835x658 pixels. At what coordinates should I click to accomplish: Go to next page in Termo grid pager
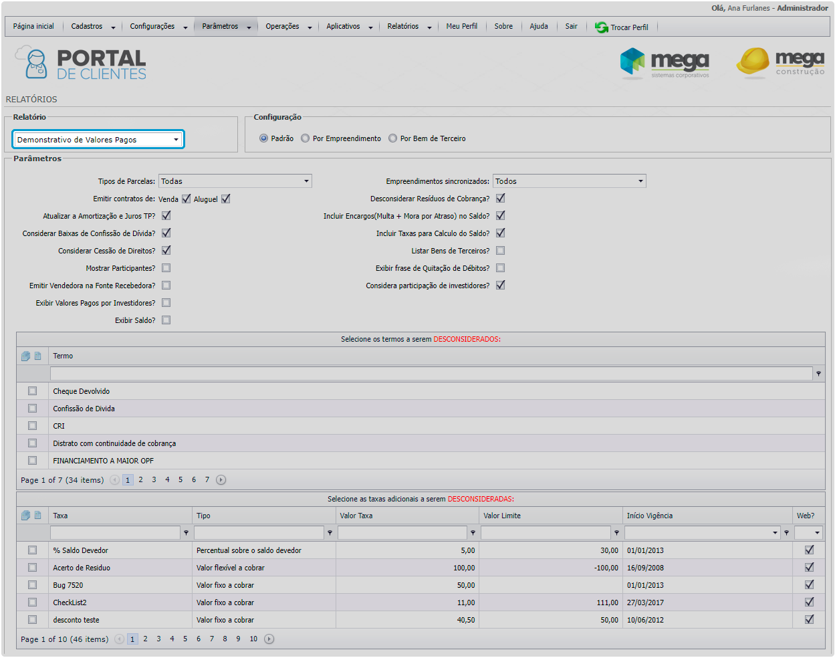pos(221,480)
